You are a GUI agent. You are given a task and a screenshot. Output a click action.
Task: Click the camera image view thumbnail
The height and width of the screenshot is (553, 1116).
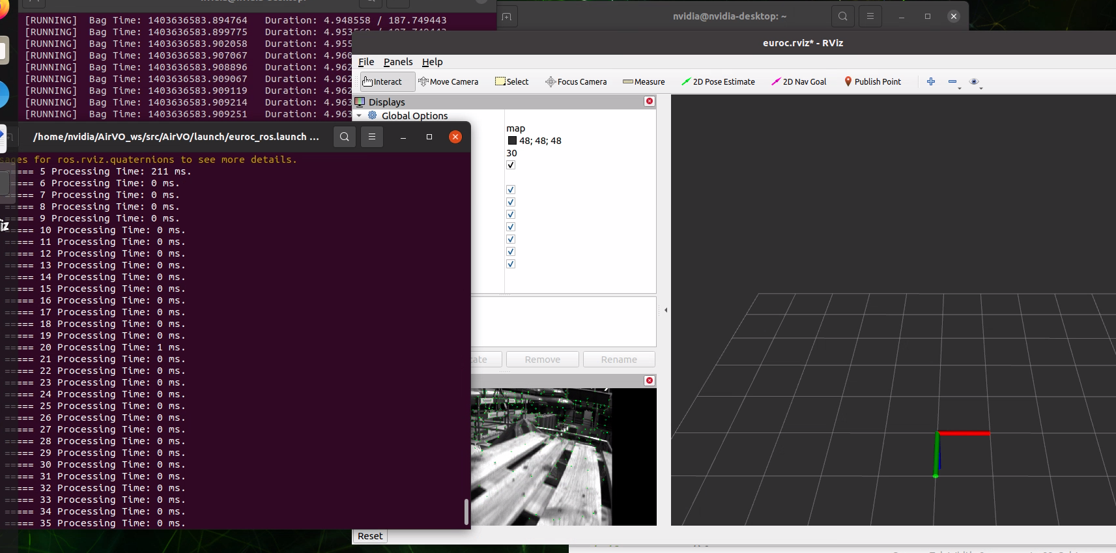coord(541,457)
